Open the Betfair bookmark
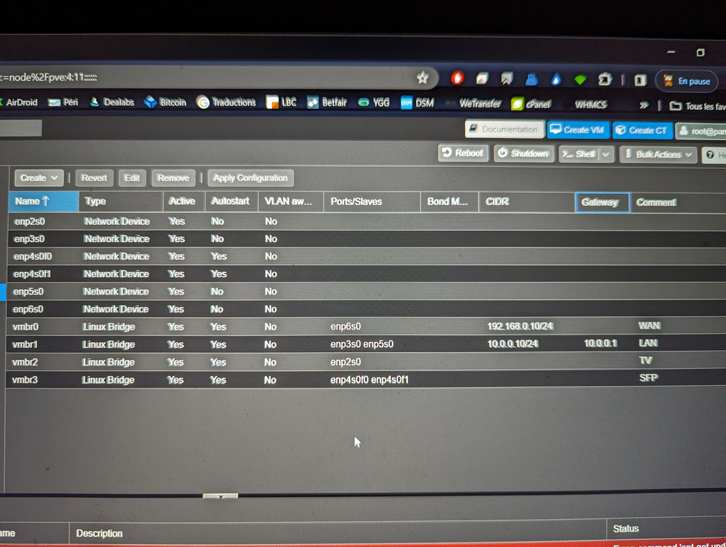The height and width of the screenshot is (547, 726). point(327,103)
